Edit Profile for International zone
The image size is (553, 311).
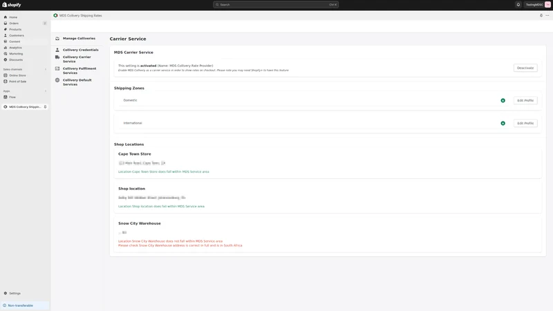pos(525,123)
